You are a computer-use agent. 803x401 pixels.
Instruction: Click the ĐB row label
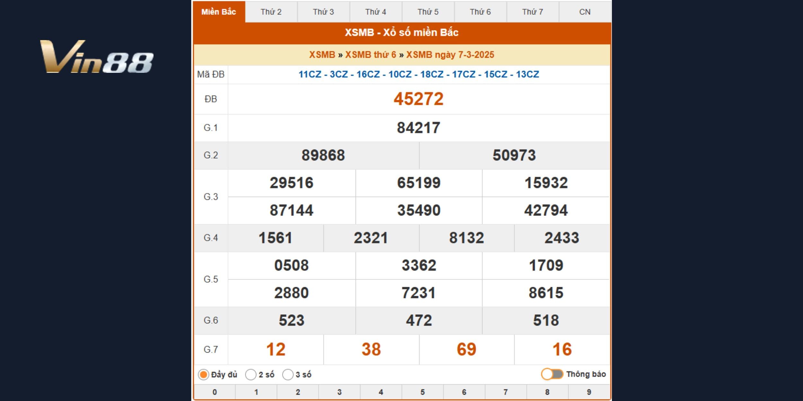coord(211,99)
